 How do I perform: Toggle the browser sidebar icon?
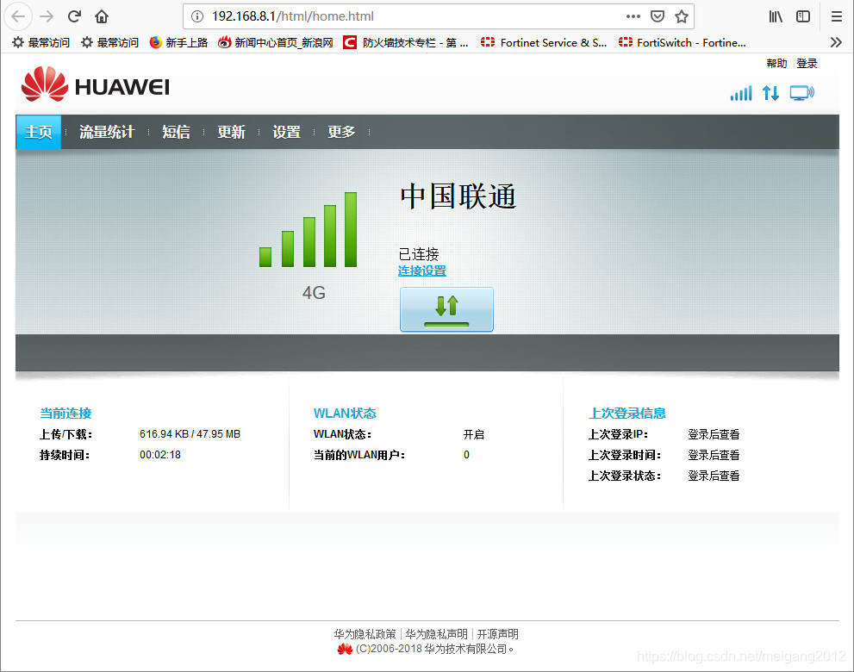pos(803,16)
